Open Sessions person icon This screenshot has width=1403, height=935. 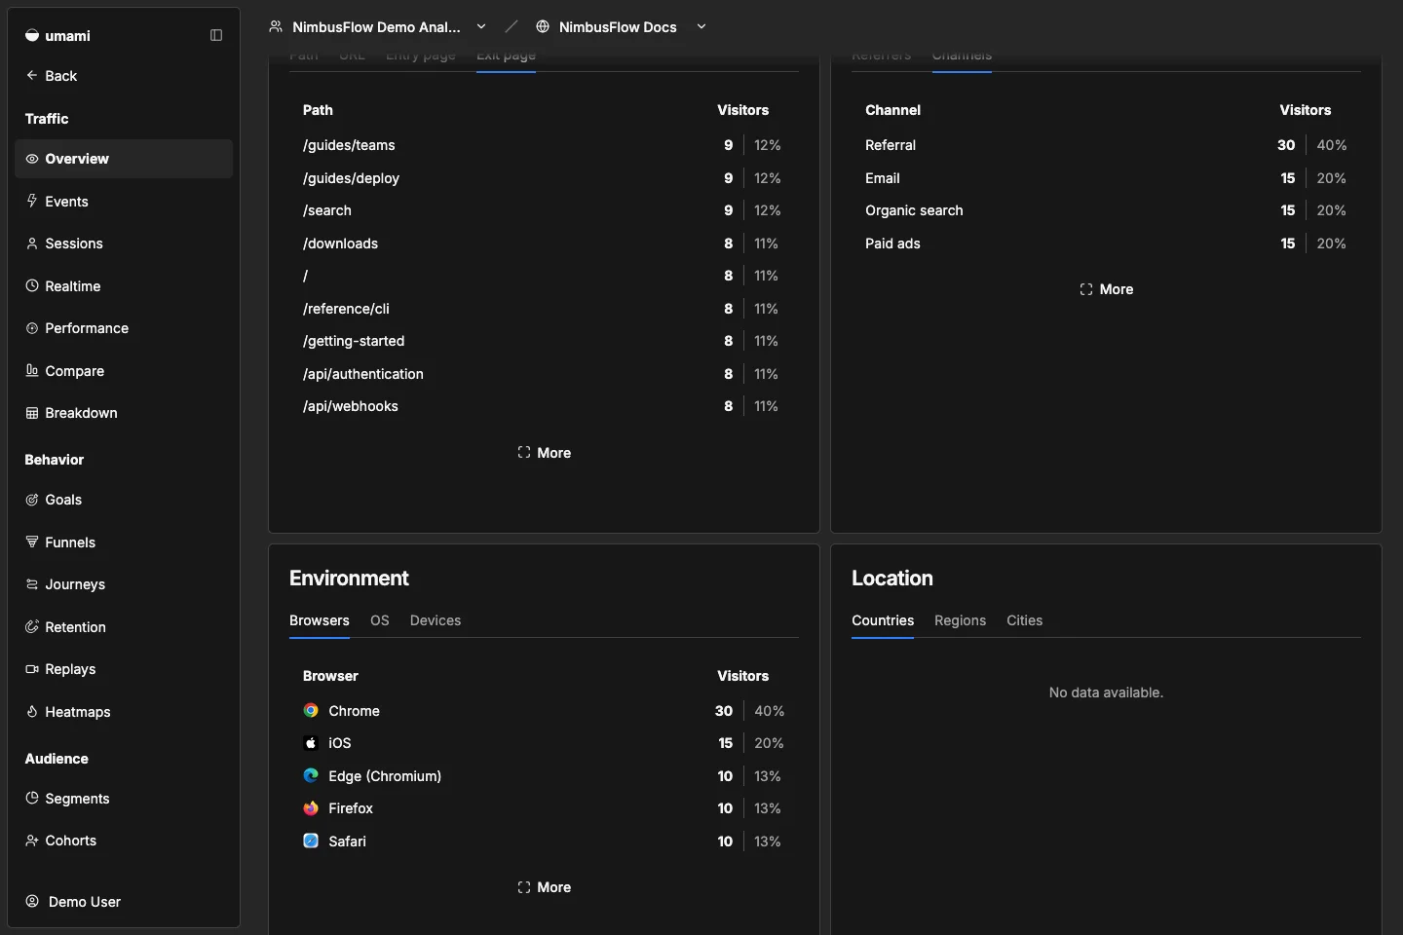click(x=32, y=243)
